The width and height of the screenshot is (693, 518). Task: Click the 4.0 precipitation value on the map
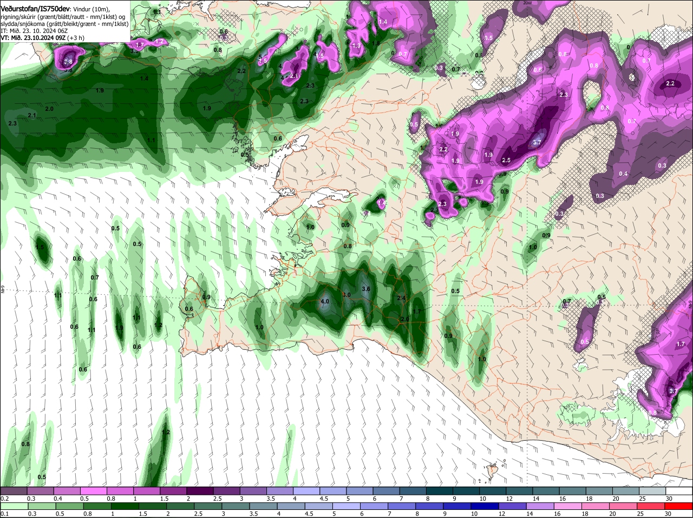click(x=325, y=301)
